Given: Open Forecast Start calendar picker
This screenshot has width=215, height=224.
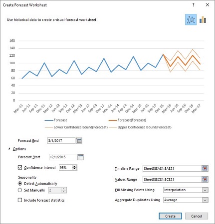Looking at the screenshot, I should point(81,157).
